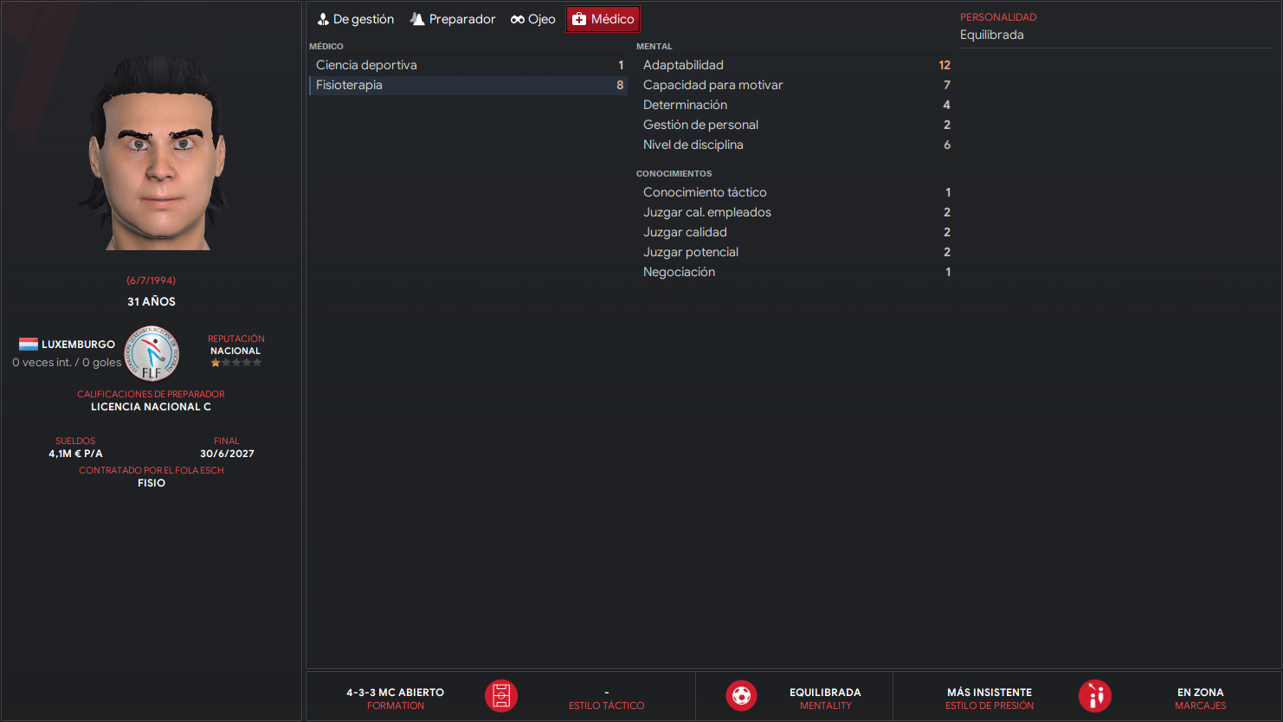Select the Fisioterapia attribute row
Viewport: 1283px width, 722px height.
coord(468,85)
